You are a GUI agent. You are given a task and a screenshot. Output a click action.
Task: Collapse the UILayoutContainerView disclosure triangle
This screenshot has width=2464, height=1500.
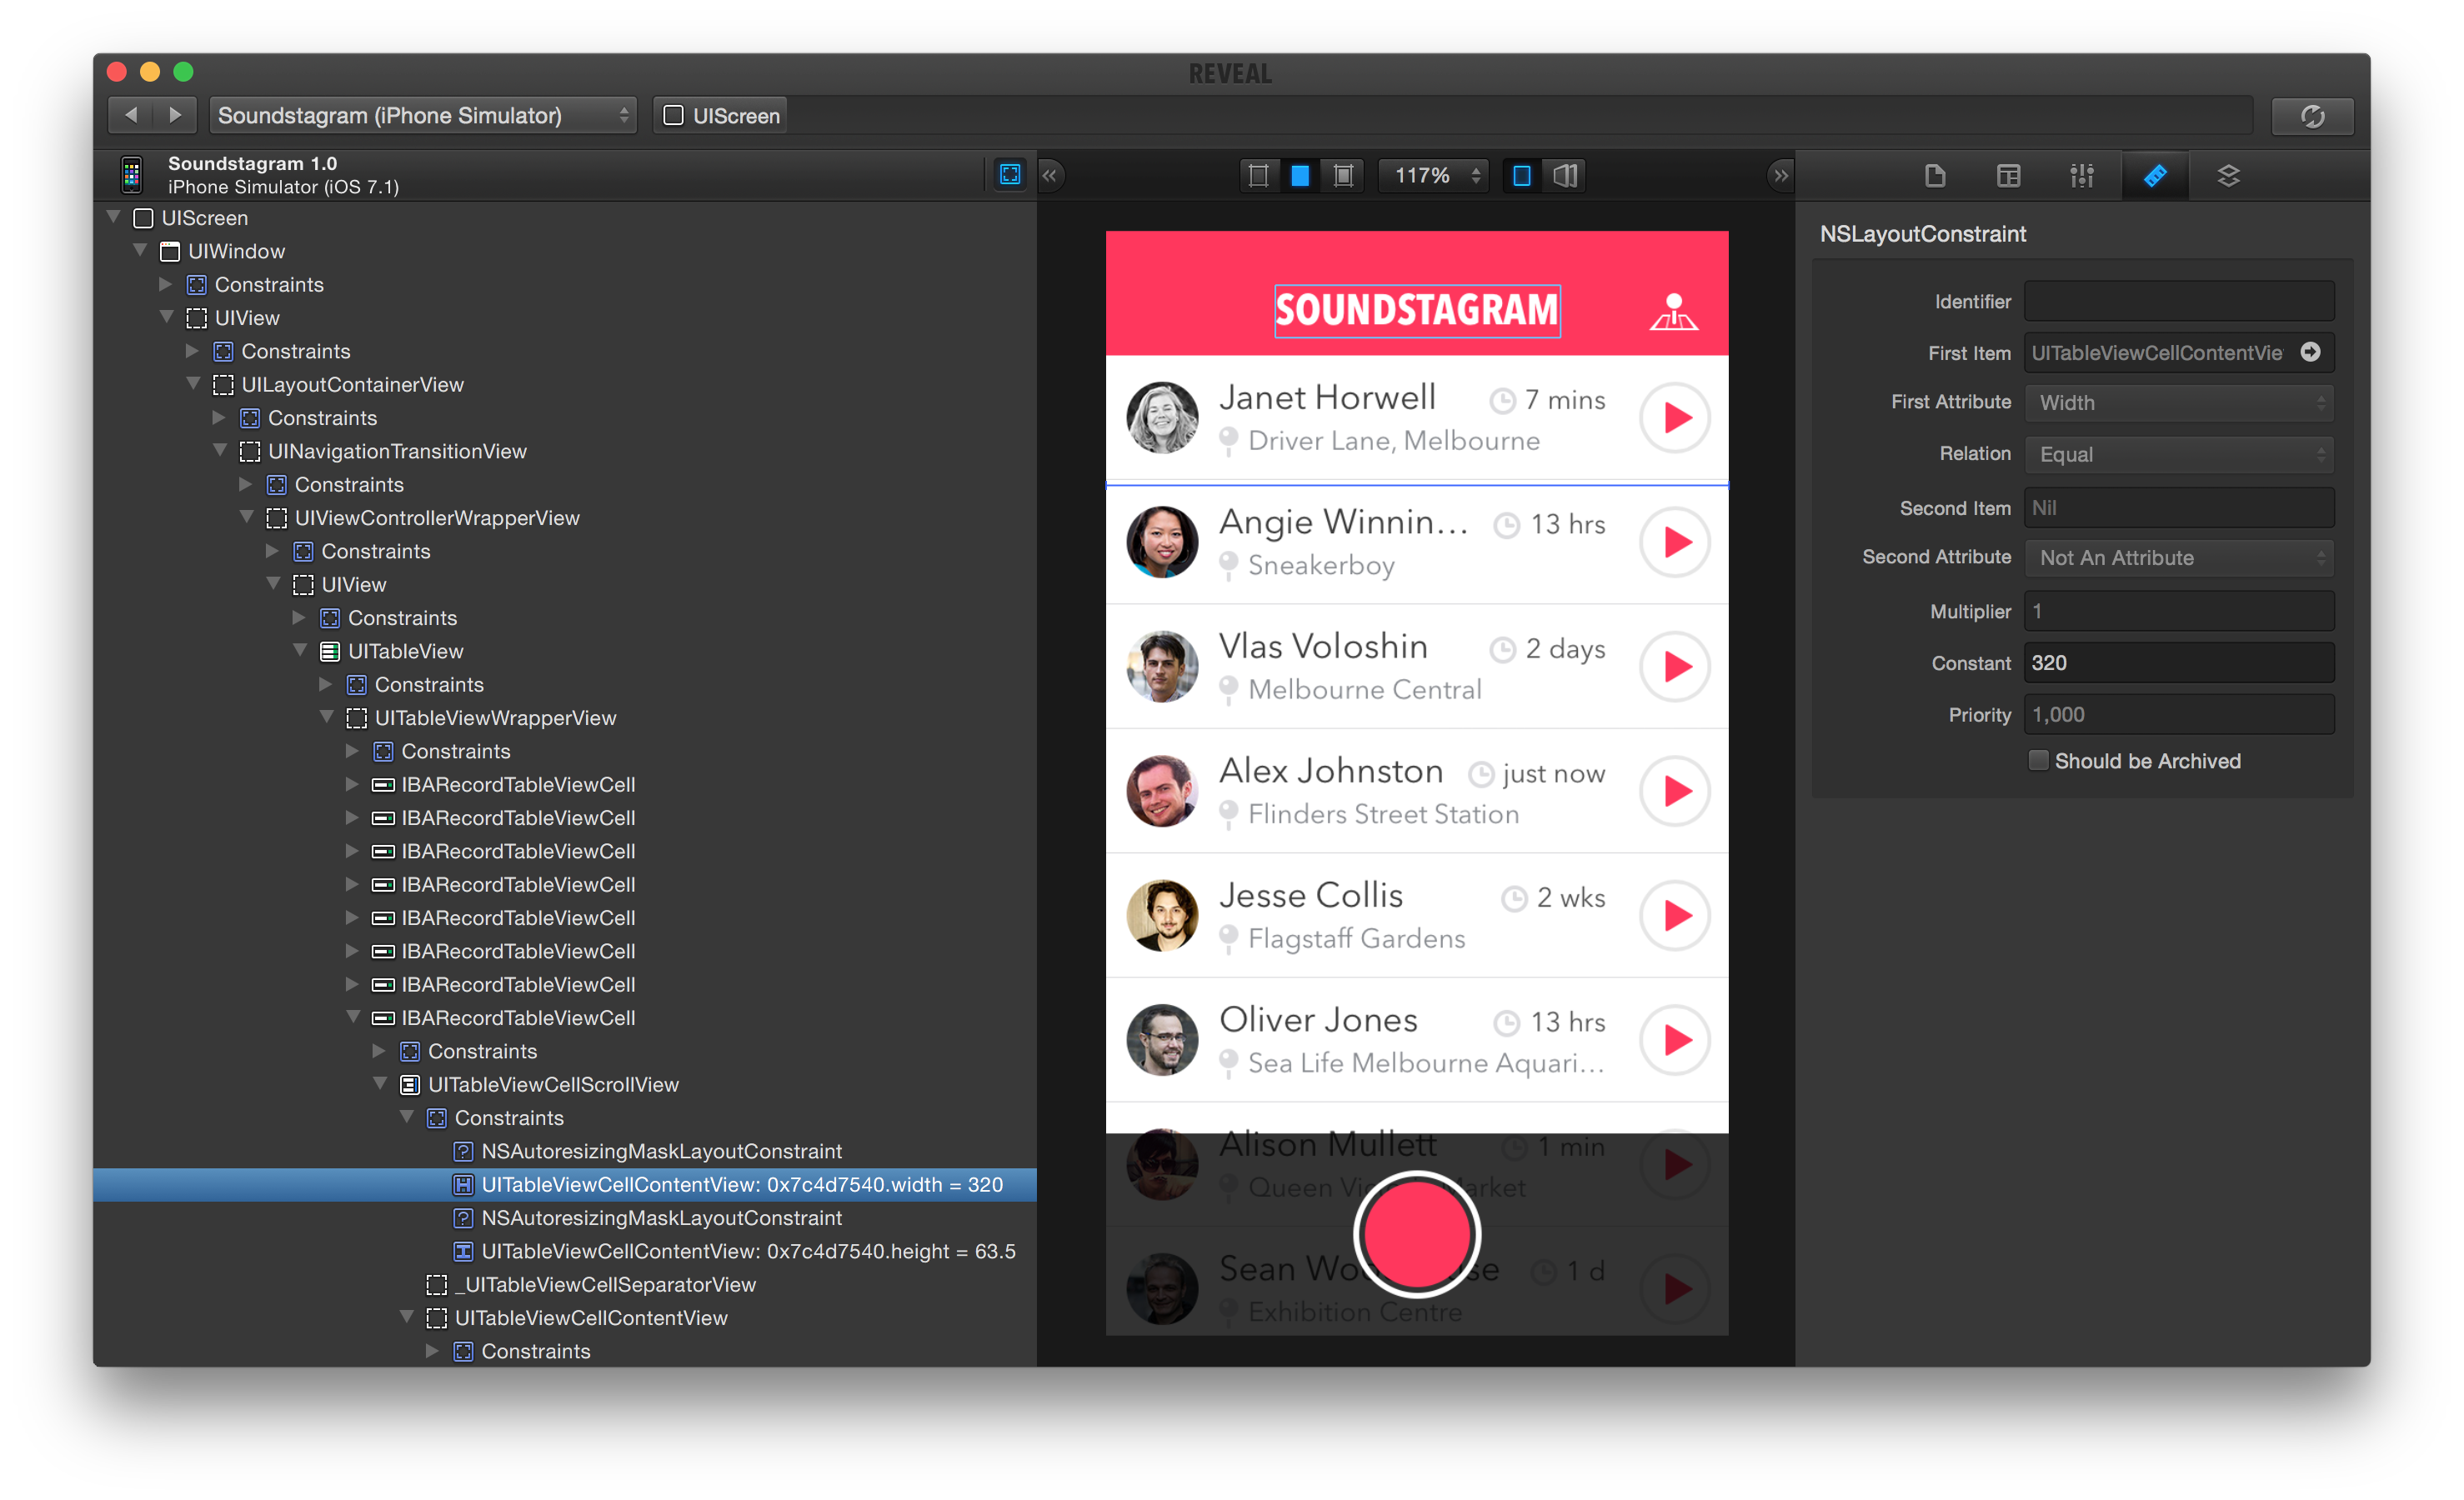[193, 384]
